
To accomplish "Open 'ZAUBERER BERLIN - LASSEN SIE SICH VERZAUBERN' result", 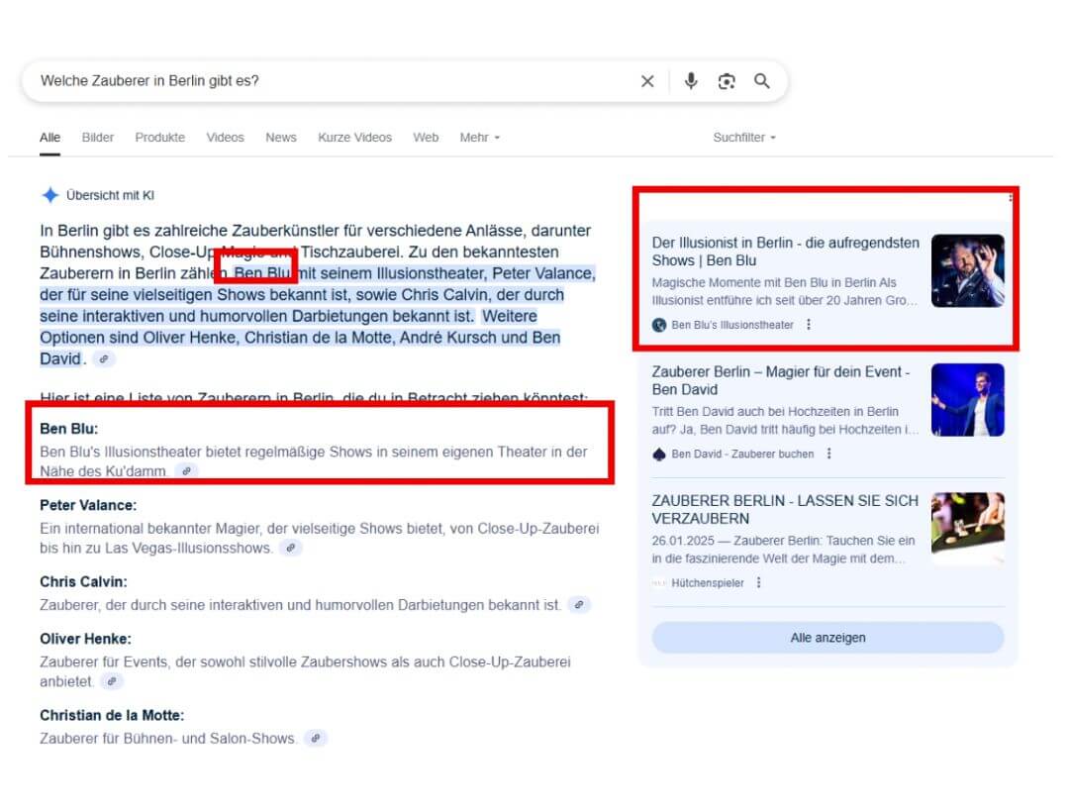I will coord(785,509).
